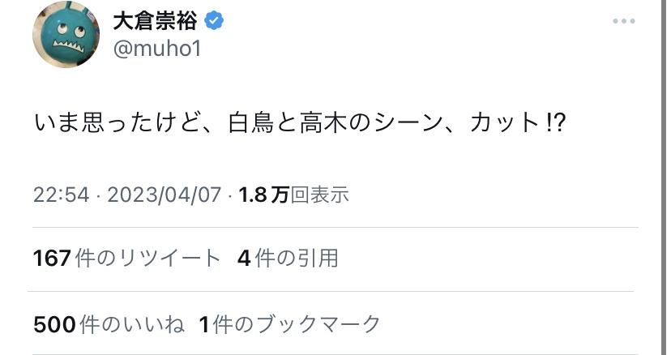Click the 22:54 post time

60,195
